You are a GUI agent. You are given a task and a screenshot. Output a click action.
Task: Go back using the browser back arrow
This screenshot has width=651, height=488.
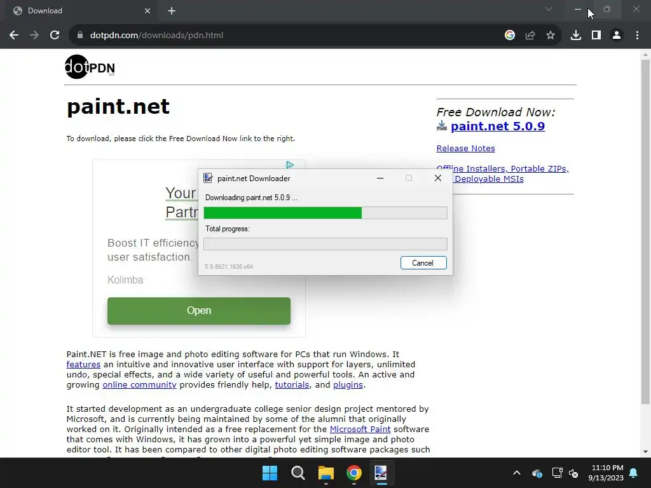14,36
